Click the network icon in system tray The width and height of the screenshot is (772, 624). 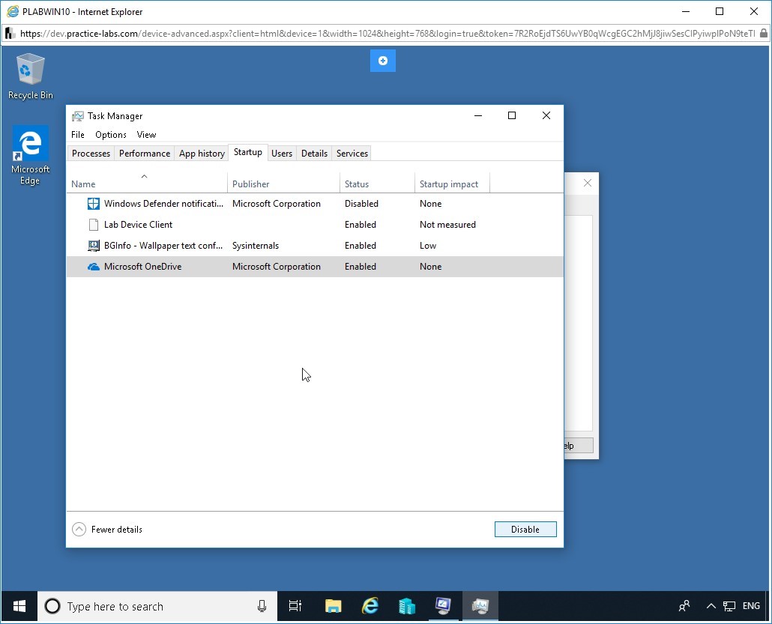click(x=729, y=606)
